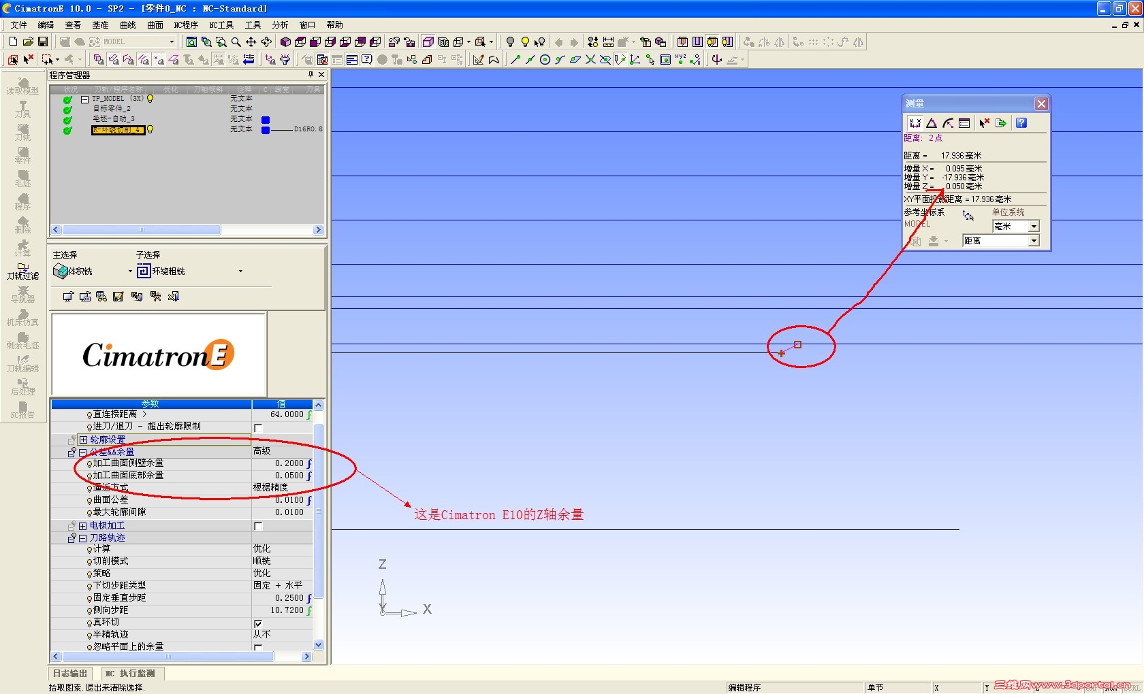Edit the 加工曲面底部余量 value 0.0500

click(x=289, y=476)
